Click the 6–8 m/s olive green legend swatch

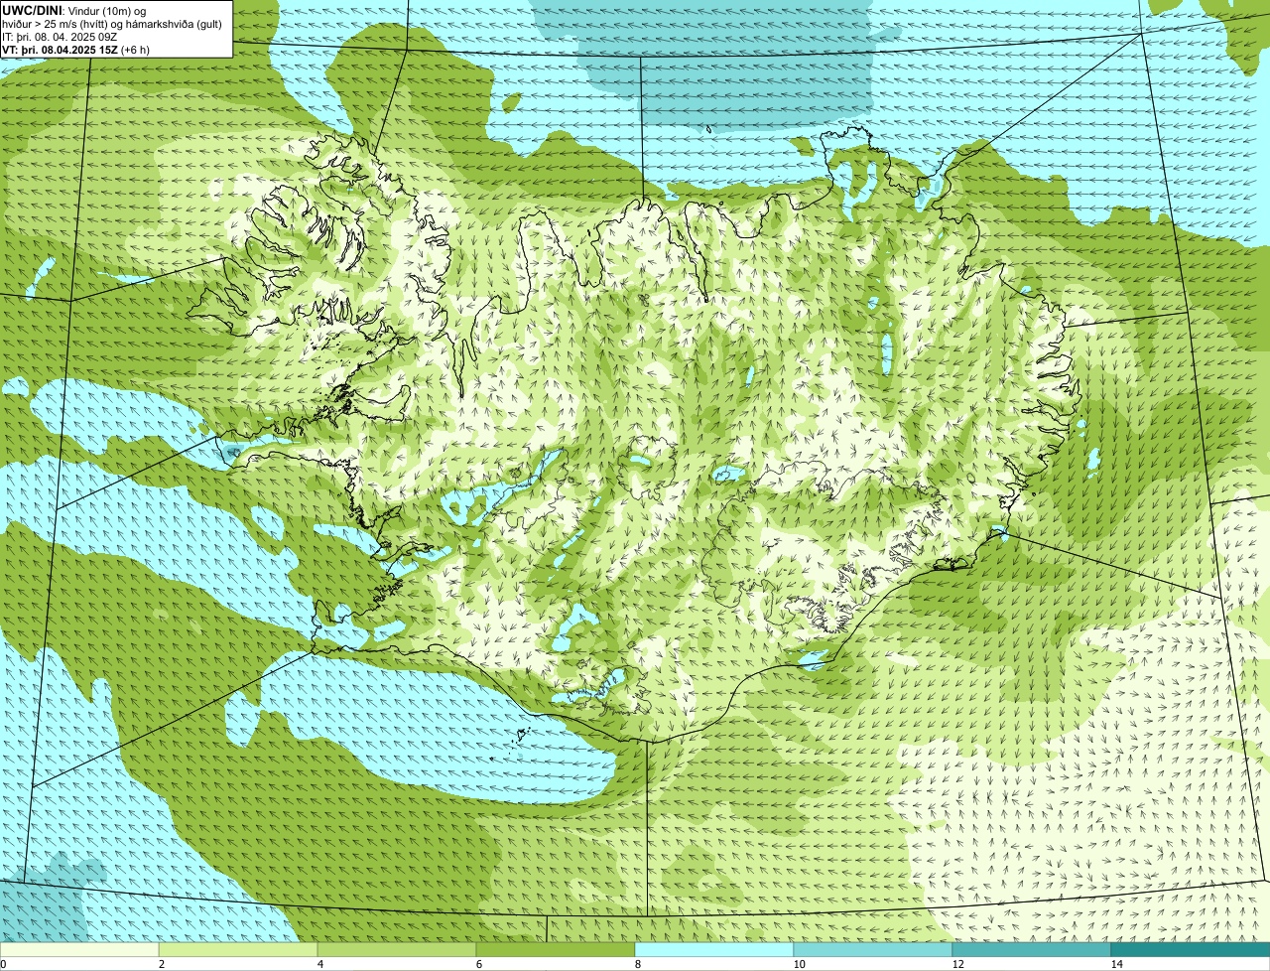click(556, 950)
